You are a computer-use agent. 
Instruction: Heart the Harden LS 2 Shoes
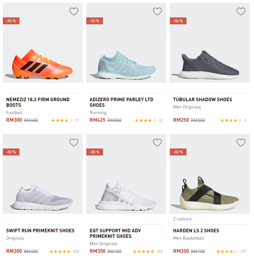click(x=241, y=143)
